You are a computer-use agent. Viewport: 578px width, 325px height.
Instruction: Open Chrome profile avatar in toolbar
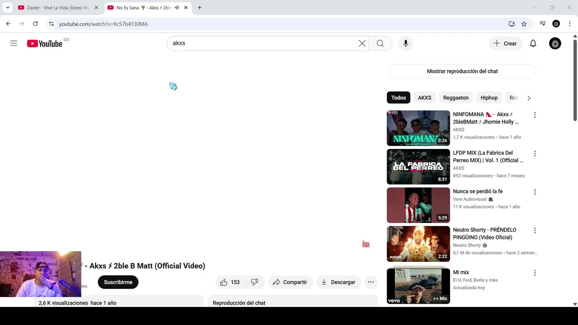[x=556, y=23]
